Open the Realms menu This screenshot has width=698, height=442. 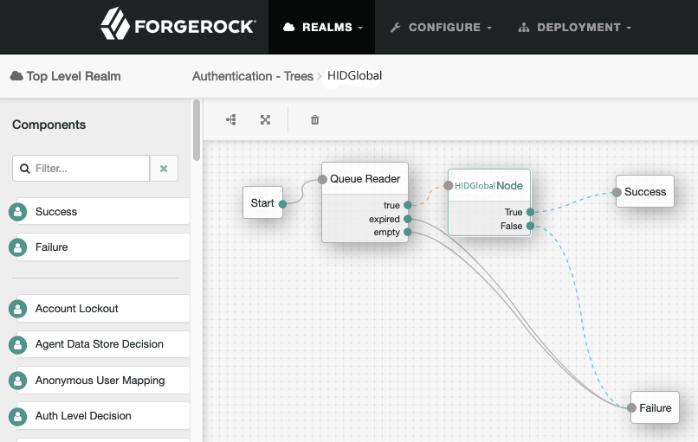(322, 27)
